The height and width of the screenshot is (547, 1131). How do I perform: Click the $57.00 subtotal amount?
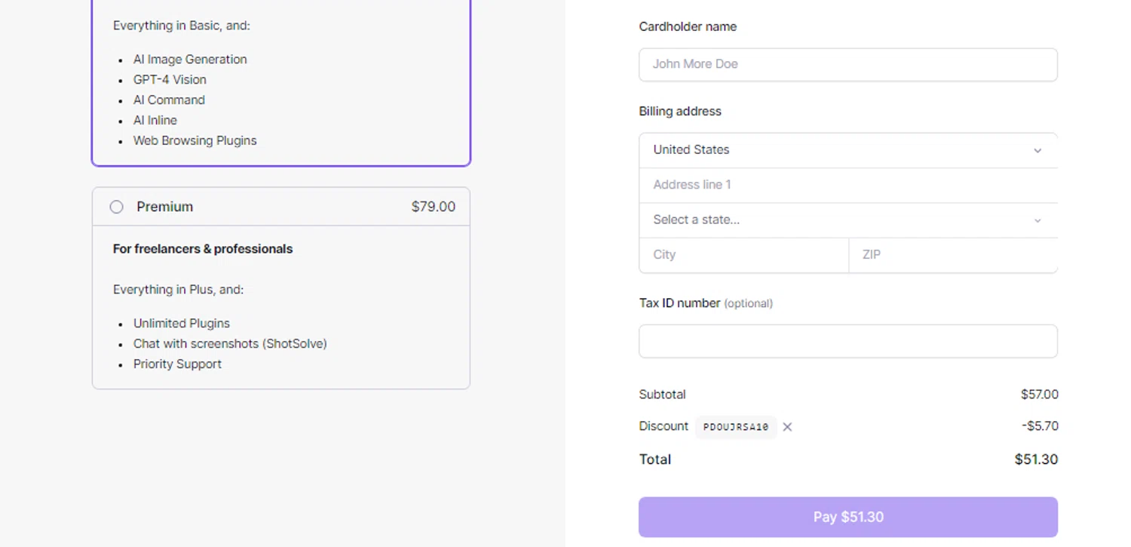pyautogui.click(x=1040, y=395)
